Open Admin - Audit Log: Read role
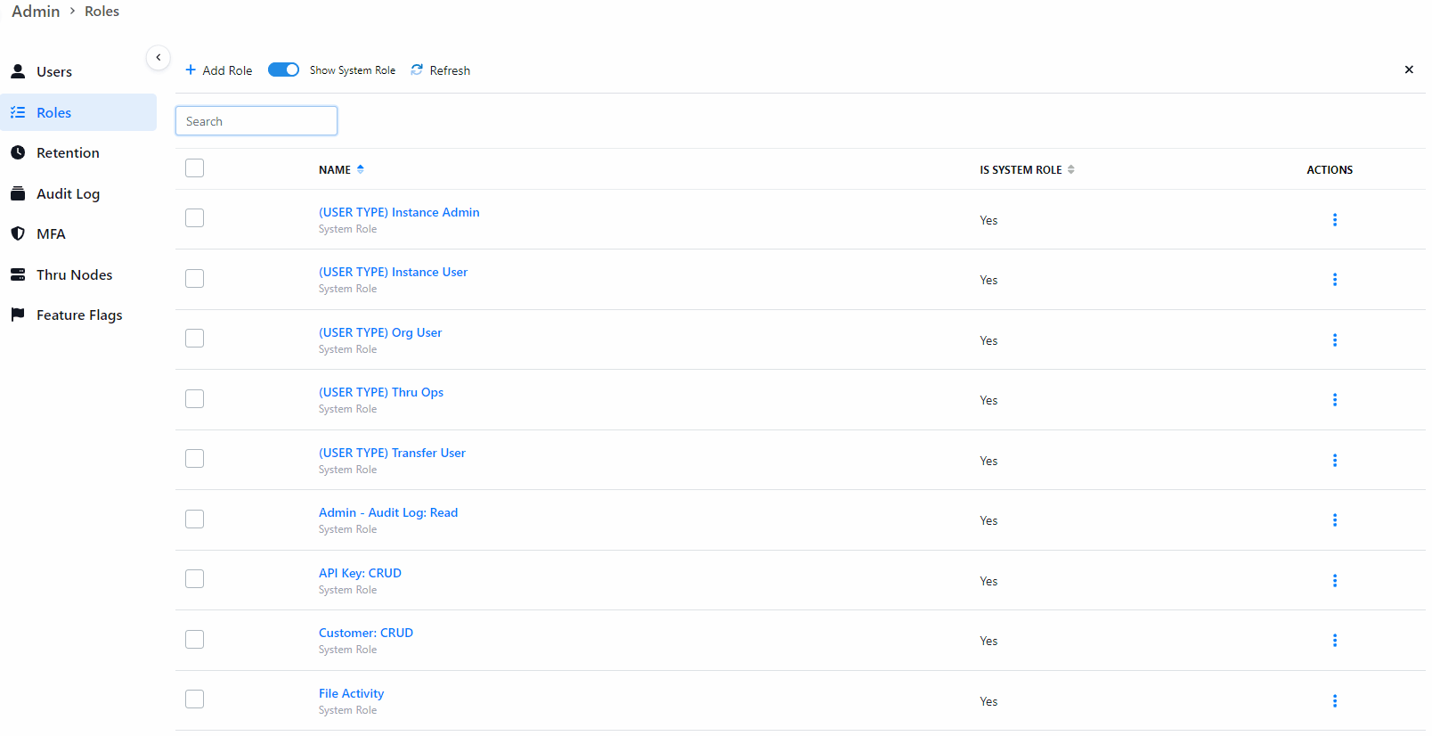This screenshot has width=1432, height=736. (x=388, y=513)
